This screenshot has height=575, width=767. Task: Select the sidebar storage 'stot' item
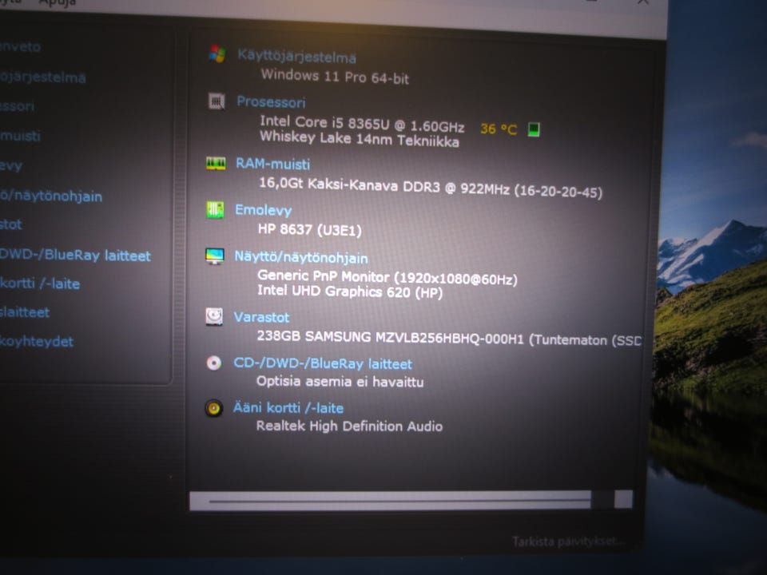pyautogui.click(x=10, y=224)
